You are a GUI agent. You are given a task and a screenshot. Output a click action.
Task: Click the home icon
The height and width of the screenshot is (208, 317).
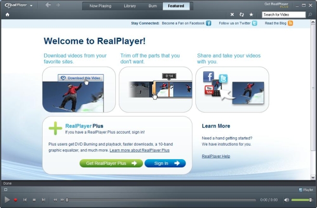pos(7,15)
